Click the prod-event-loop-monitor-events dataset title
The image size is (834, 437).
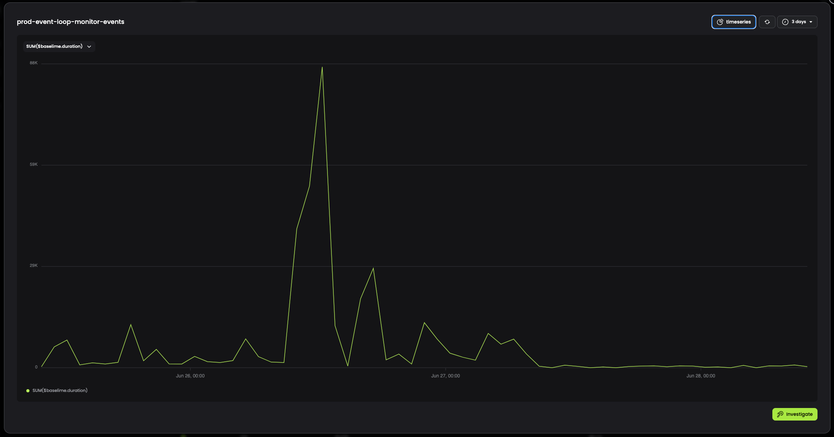(70, 22)
